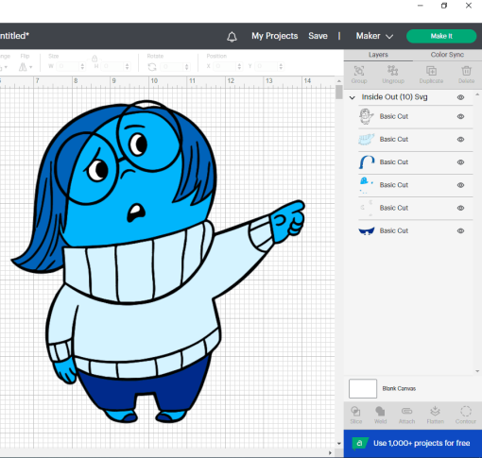Click the layers panel scroll down arrow

click(477, 371)
